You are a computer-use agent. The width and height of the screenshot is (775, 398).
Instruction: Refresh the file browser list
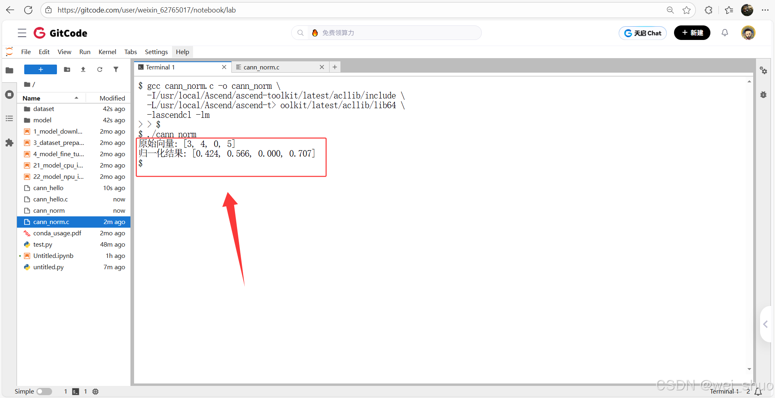100,69
